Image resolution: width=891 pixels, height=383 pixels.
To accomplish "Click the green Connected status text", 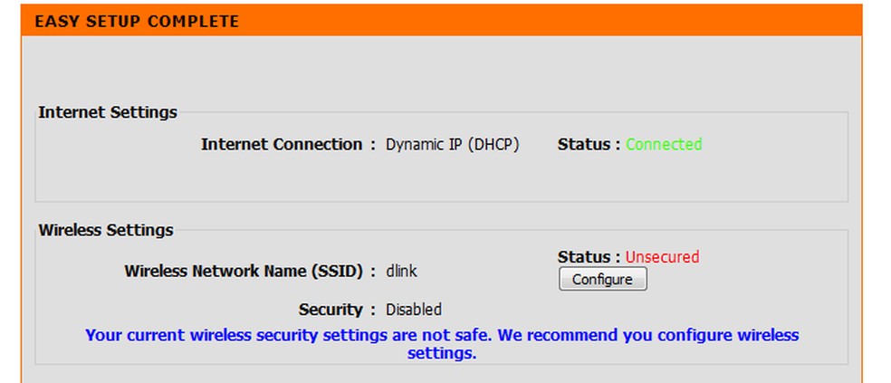I will point(664,144).
